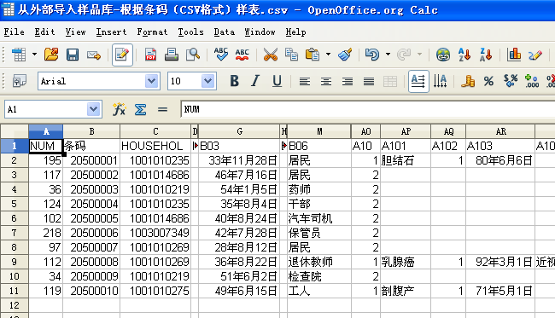555x318 pixels.
Task: Open the Data menu
Action: (x=224, y=32)
